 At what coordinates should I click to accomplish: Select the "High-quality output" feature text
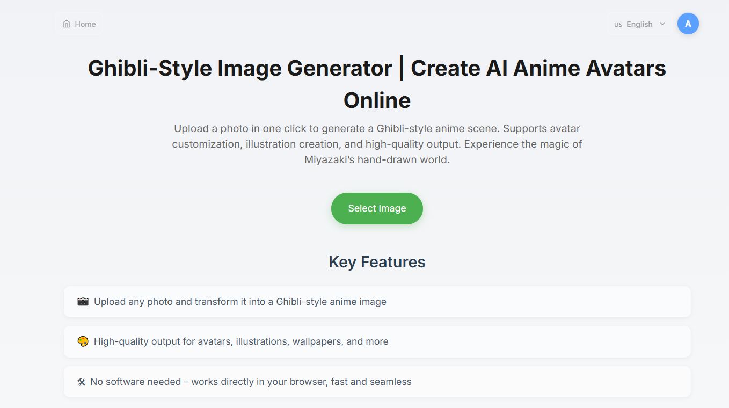(241, 341)
